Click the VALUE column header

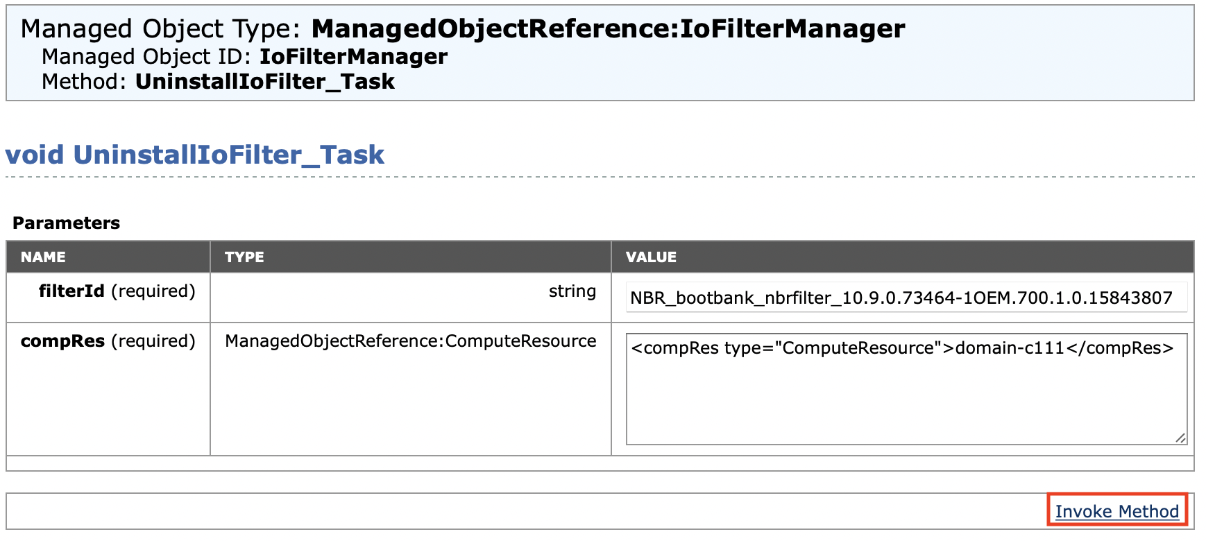(x=650, y=257)
